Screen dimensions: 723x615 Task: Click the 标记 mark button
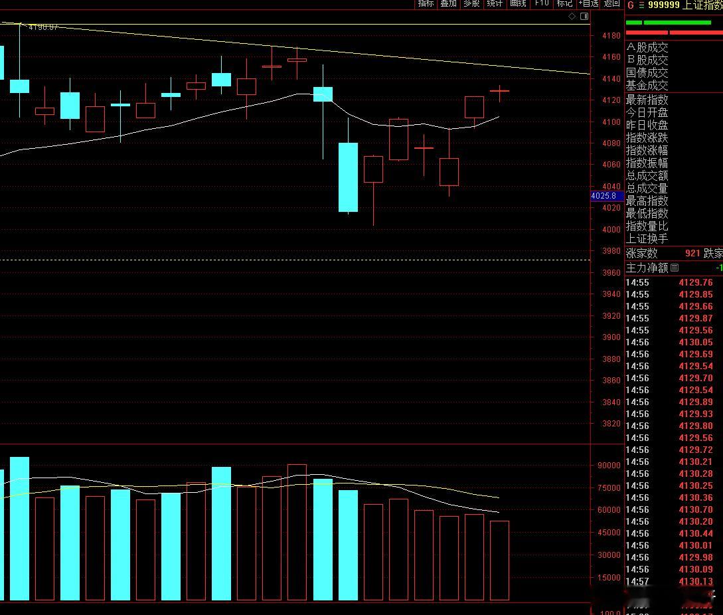point(564,4)
